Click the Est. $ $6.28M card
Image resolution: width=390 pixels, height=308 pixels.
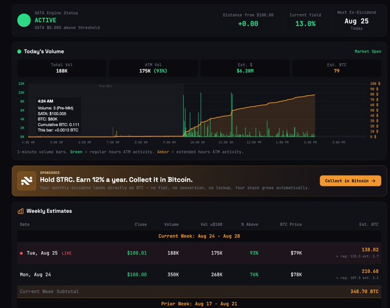point(245,68)
